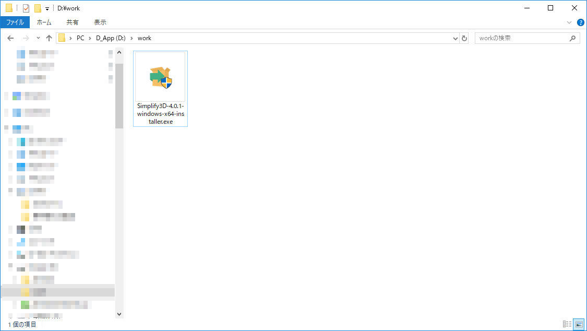
Task: Click the Properties checkmark icon in the title bar
Action: click(26, 8)
